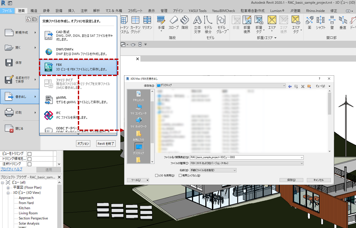Select gbXML export entry icon
Viewport: 356px width, 228px height.
pos(48,100)
